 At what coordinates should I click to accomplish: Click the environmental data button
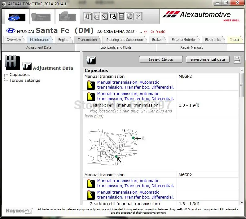pyautogui.click(x=208, y=59)
